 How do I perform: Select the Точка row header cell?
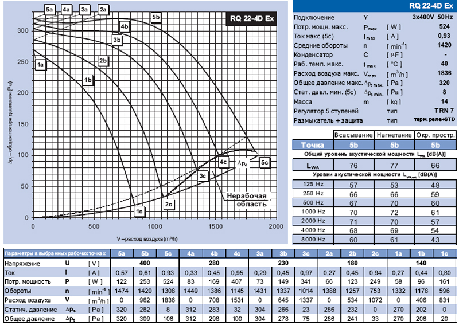pos(313,145)
